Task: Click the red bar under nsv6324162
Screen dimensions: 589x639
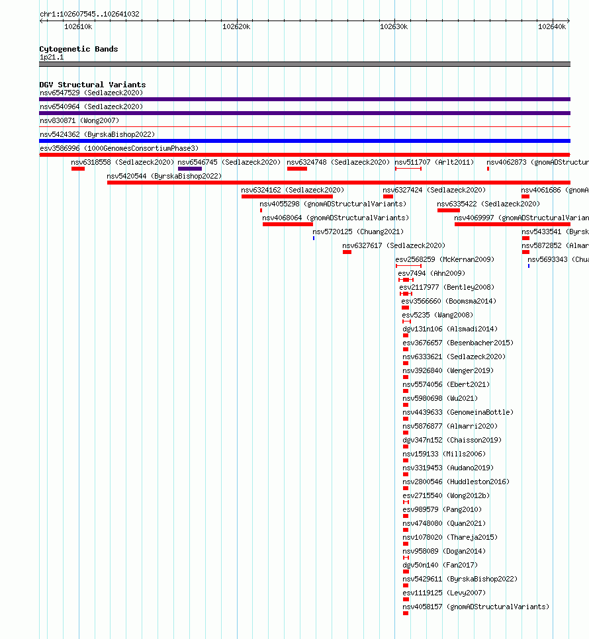Action: tap(287, 196)
